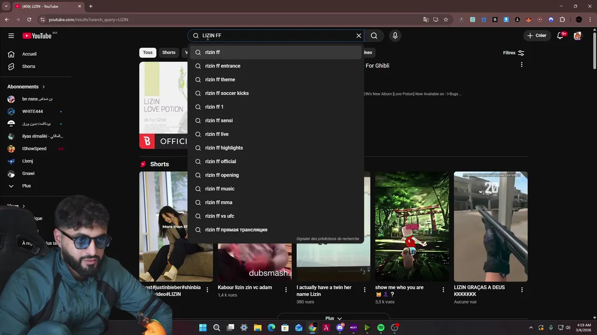This screenshot has width=597, height=335.
Task: Open Chrome three-dot menu
Action: [590, 20]
